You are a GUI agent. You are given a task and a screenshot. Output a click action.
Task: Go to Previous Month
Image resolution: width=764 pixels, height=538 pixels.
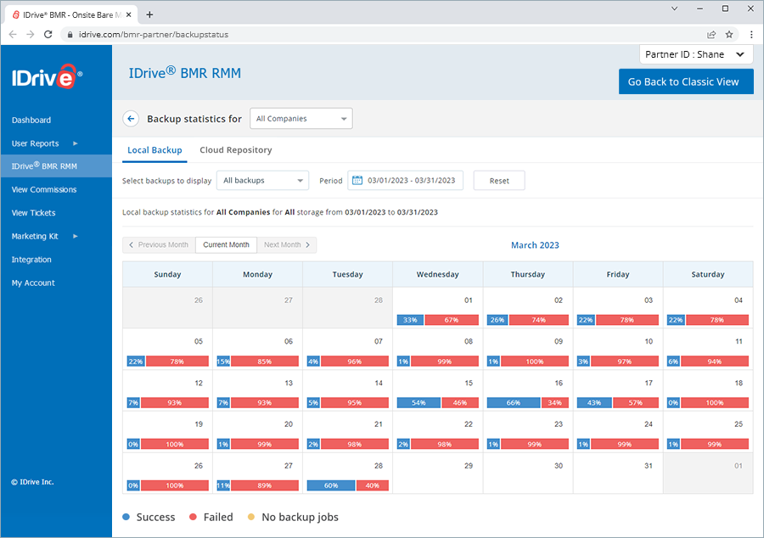[159, 245]
